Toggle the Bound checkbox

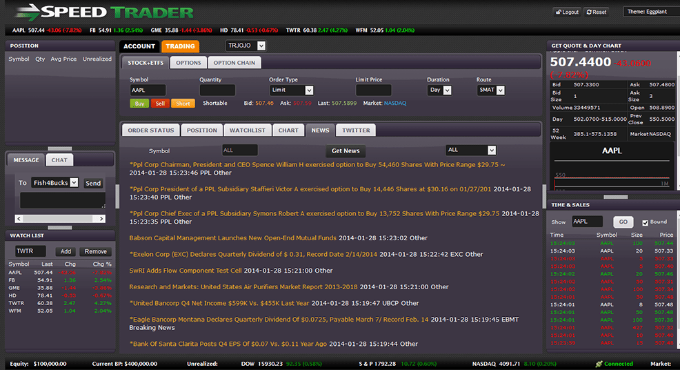click(645, 222)
